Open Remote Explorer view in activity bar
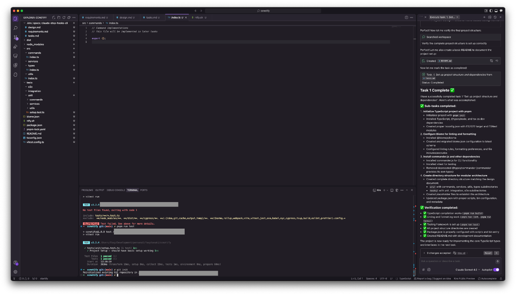This screenshot has width=516, height=295. [x=15, y=56]
